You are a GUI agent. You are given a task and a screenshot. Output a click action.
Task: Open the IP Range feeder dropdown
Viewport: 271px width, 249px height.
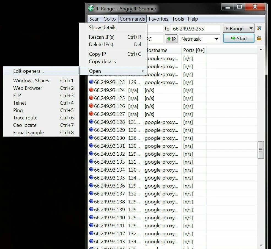click(239, 29)
